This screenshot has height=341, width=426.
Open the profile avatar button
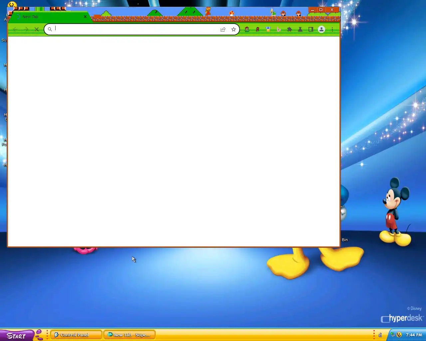[x=321, y=29]
